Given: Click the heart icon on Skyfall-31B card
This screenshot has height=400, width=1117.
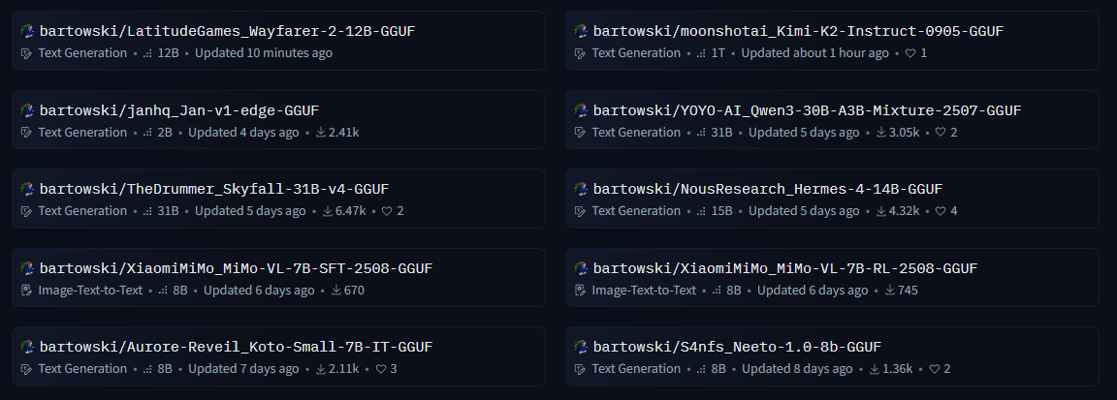Looking at the screenshot, I should tap(387, 211).
